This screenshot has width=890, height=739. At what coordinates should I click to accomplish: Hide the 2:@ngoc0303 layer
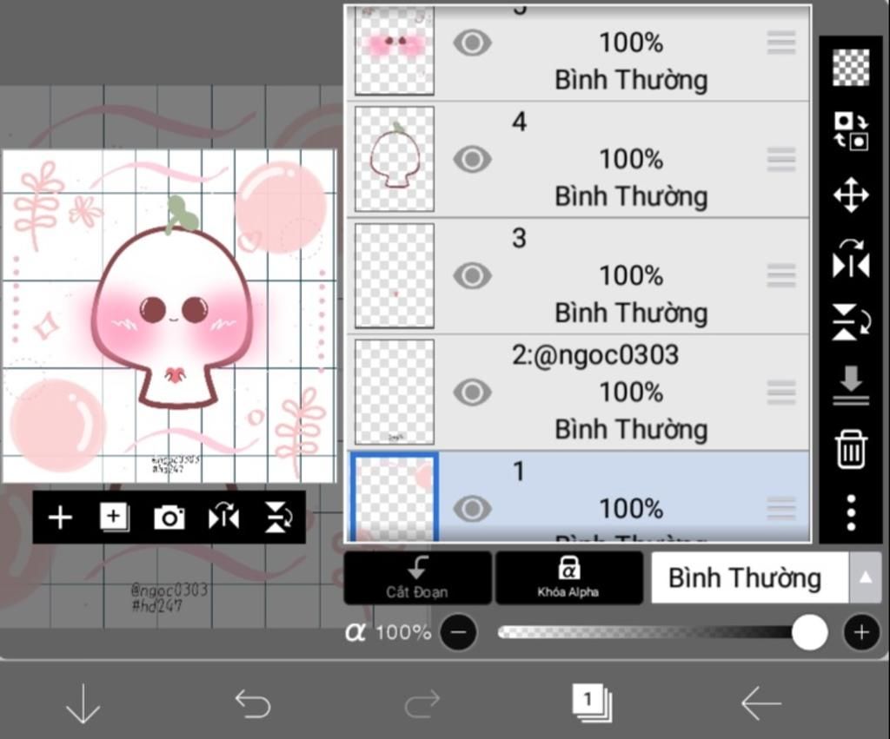tap(472, 393)
